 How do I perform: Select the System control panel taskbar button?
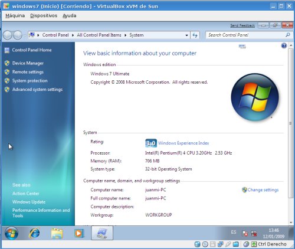pos(102,233)
